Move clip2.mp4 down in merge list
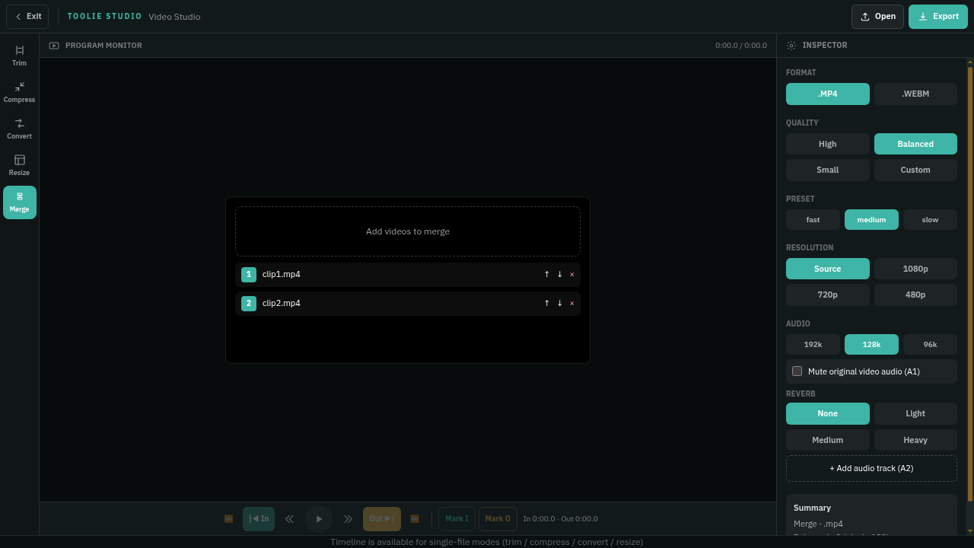The height and width of the screenshot is (548, 974). [x=559, y=303]
